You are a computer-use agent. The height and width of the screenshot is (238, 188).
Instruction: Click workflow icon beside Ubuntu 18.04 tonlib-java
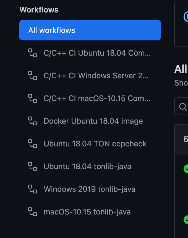coord(33,166)
